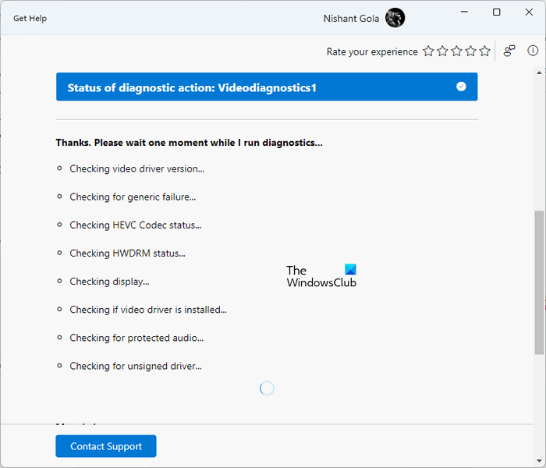
Task: Click the first rating star
Action: coord(428,51)
